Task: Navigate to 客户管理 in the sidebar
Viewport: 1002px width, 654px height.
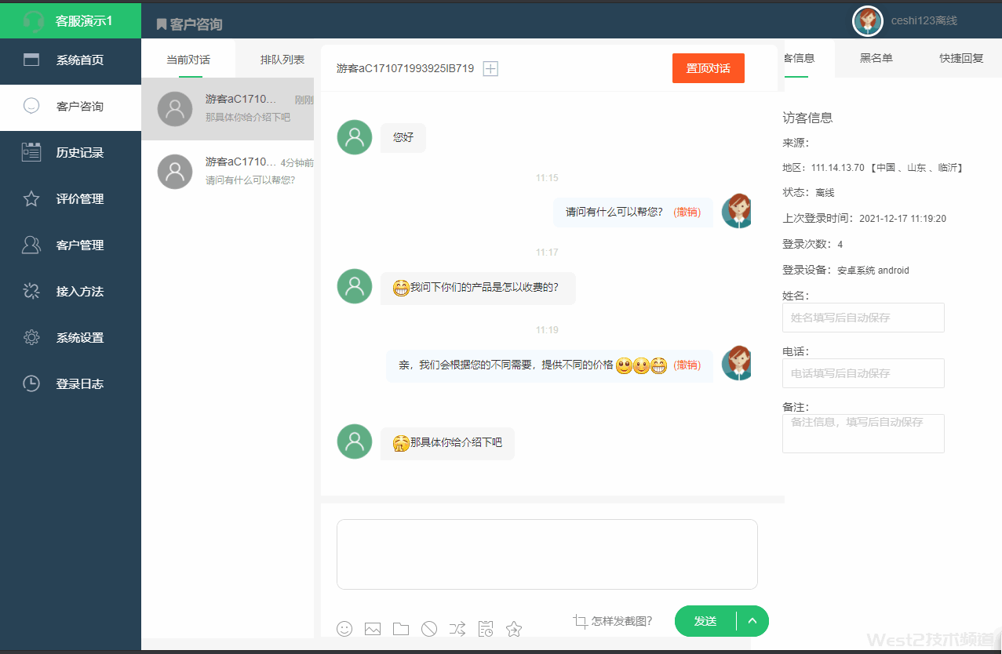Action: [x=70, y=245]
